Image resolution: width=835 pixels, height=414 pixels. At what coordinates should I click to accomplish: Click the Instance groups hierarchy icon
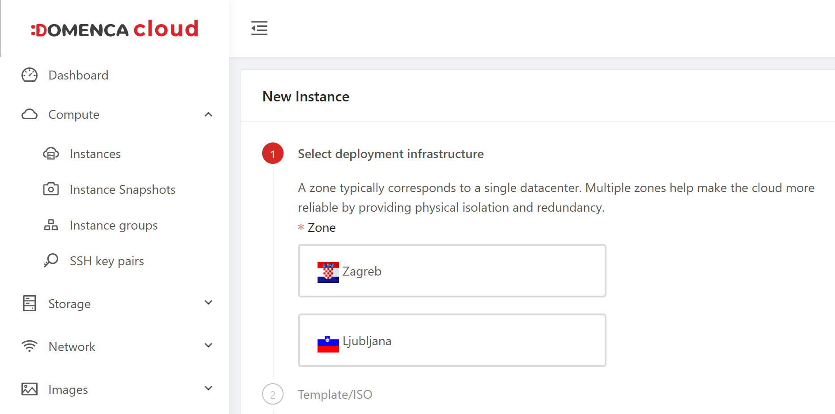(51, 225)
